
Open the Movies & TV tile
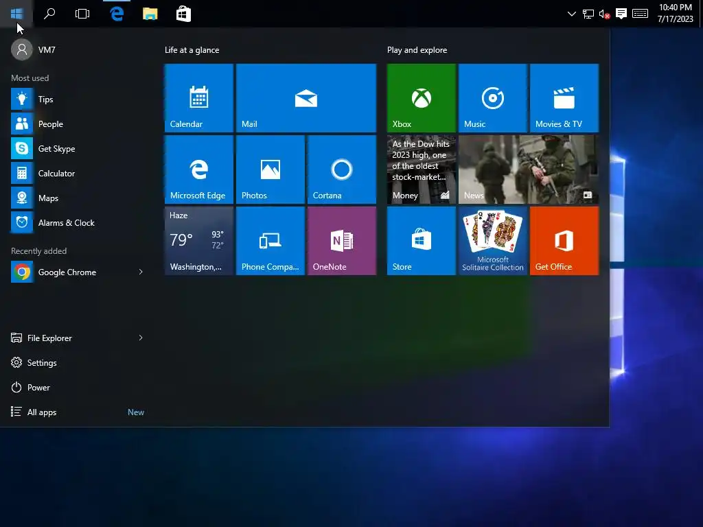click(564, 97)
